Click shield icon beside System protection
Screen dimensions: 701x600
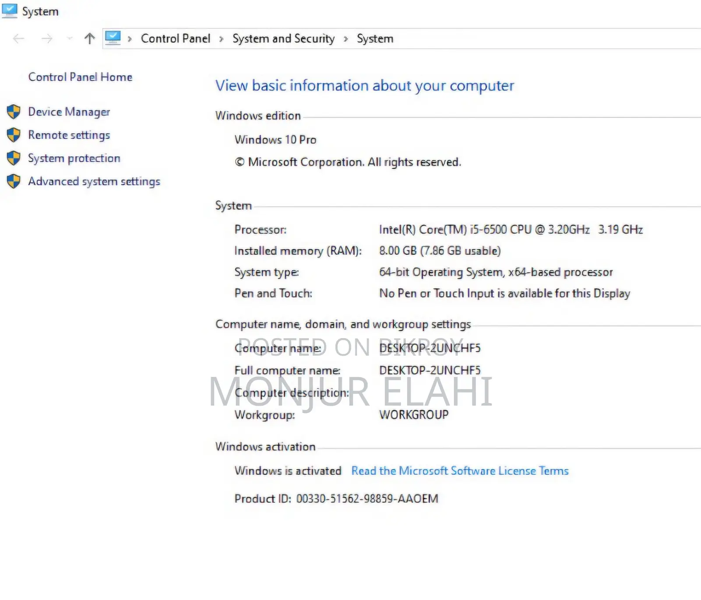pyautogui.click(x=14, y=158)
